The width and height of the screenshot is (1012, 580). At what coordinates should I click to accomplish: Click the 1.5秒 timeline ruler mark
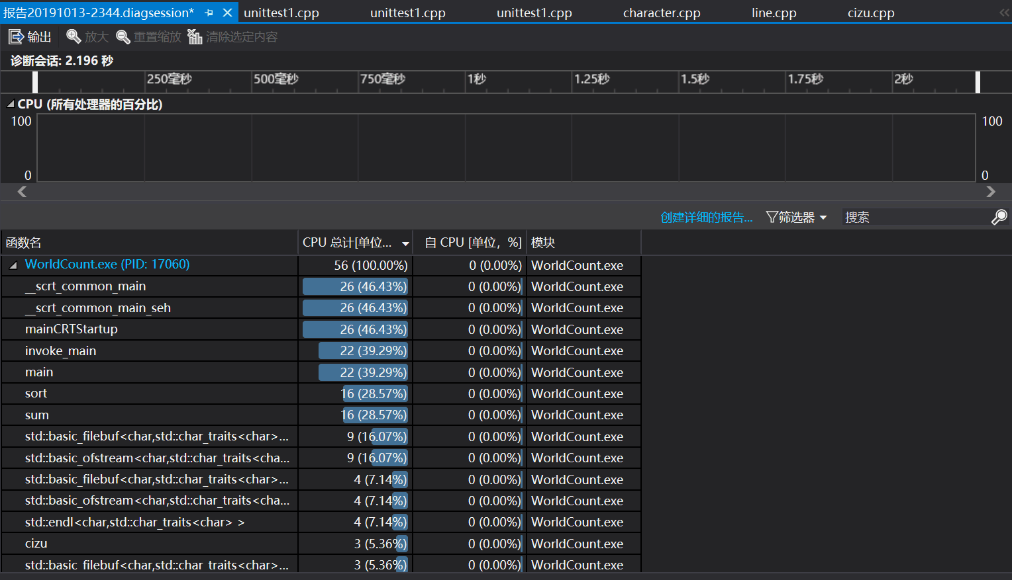[695, 79]
